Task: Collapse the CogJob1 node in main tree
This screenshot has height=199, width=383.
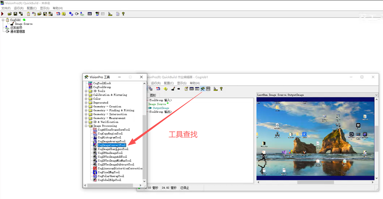Action: click(3, 20)
